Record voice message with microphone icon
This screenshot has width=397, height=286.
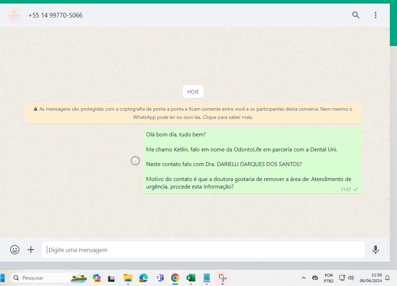point(376,250)
